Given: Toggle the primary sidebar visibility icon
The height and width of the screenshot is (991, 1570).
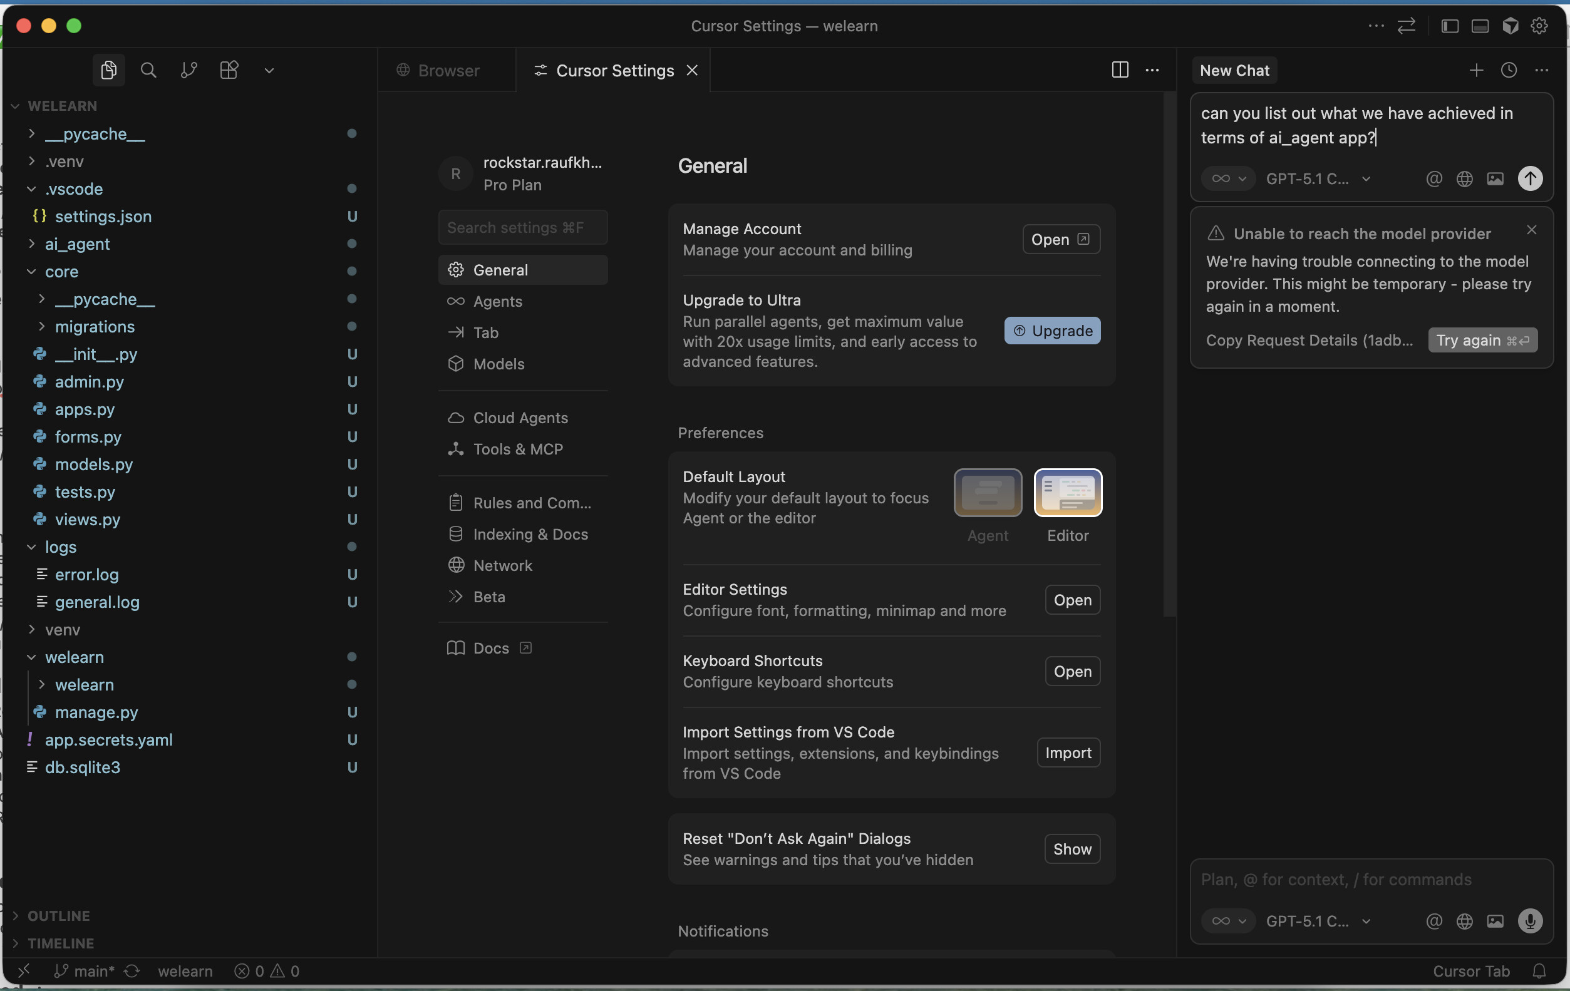Looking at the screenshot, I should (x=1449, y=26).
